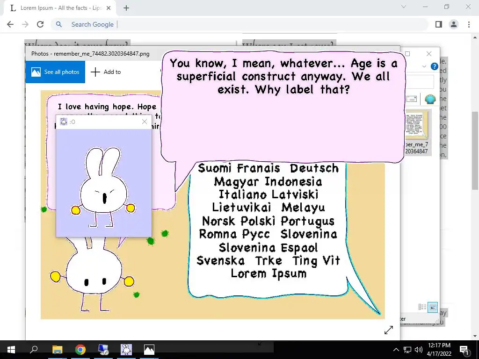479x359 pixels.
Task: Open Chrome's three-dot menu
Action: 469,24
